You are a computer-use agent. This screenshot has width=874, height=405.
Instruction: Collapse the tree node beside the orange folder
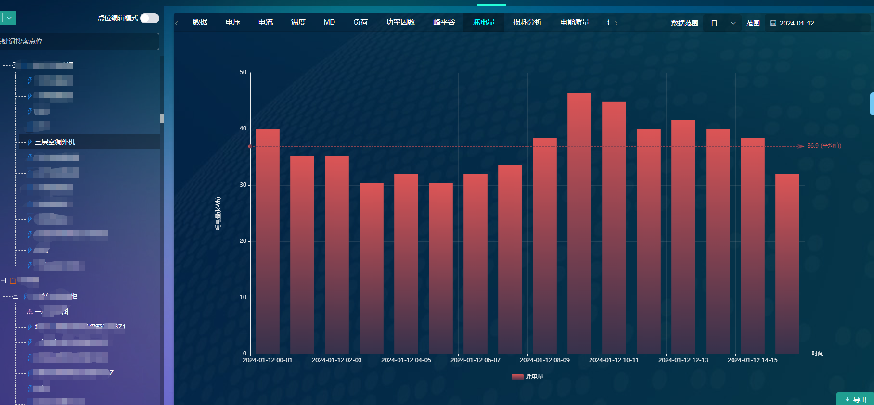(3, 280)
